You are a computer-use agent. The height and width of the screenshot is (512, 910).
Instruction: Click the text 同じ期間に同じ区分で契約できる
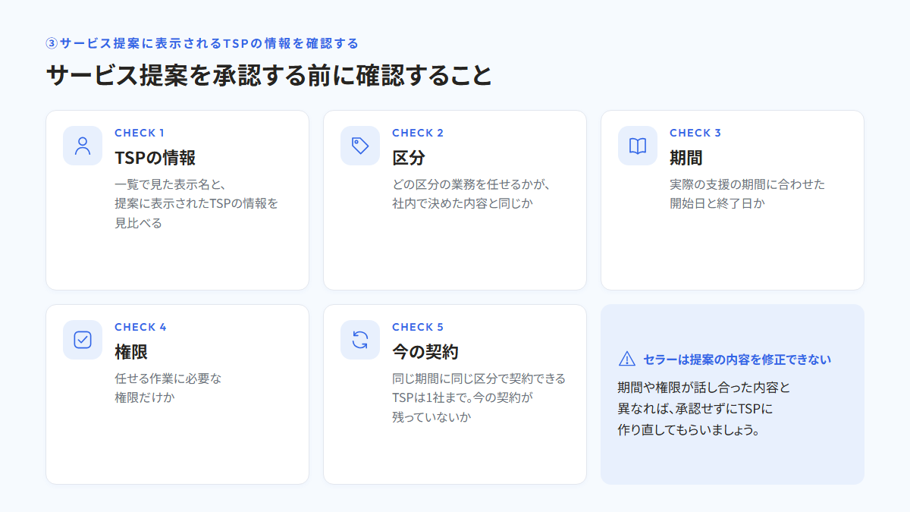click(x=479, y=379)
